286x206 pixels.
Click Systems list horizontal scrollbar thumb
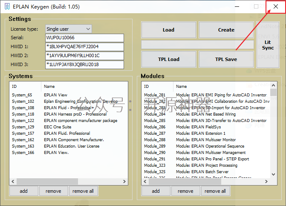coord(47,181)
